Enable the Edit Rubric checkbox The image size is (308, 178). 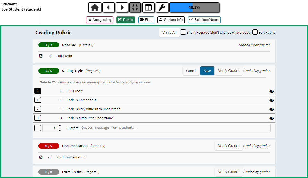255,32
